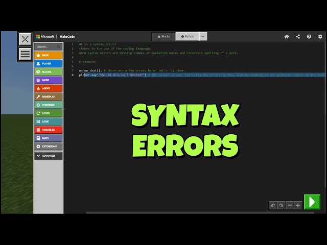Viewport: 327px width, 245px height.
Task: Zoom out the editor with minus
Action: (290, 205)
